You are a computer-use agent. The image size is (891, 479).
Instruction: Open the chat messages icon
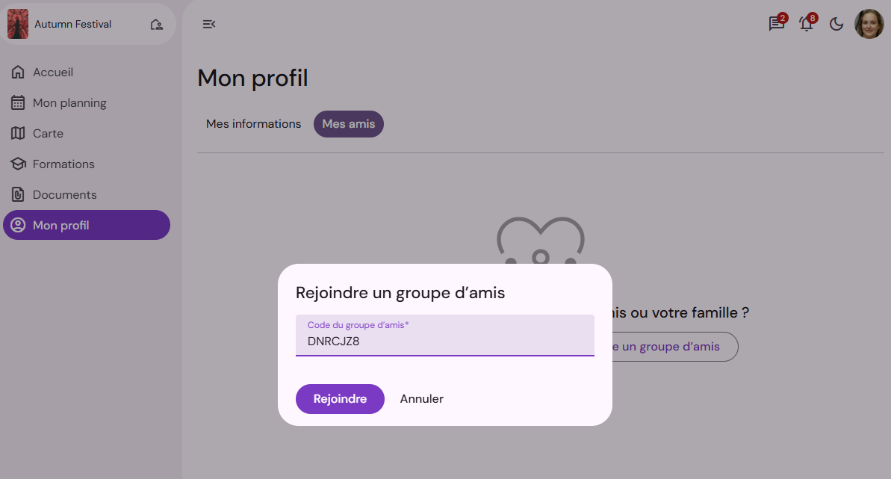pyautogui.click(x=776, y=24)
